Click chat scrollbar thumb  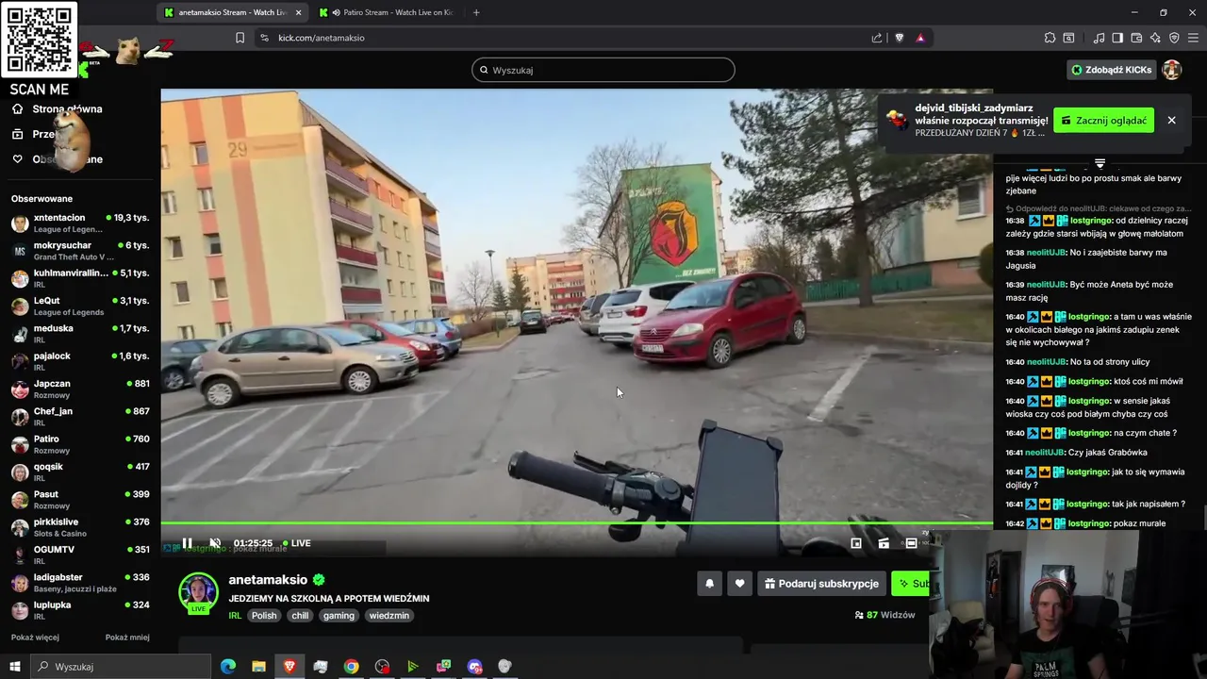[1204, 518]
